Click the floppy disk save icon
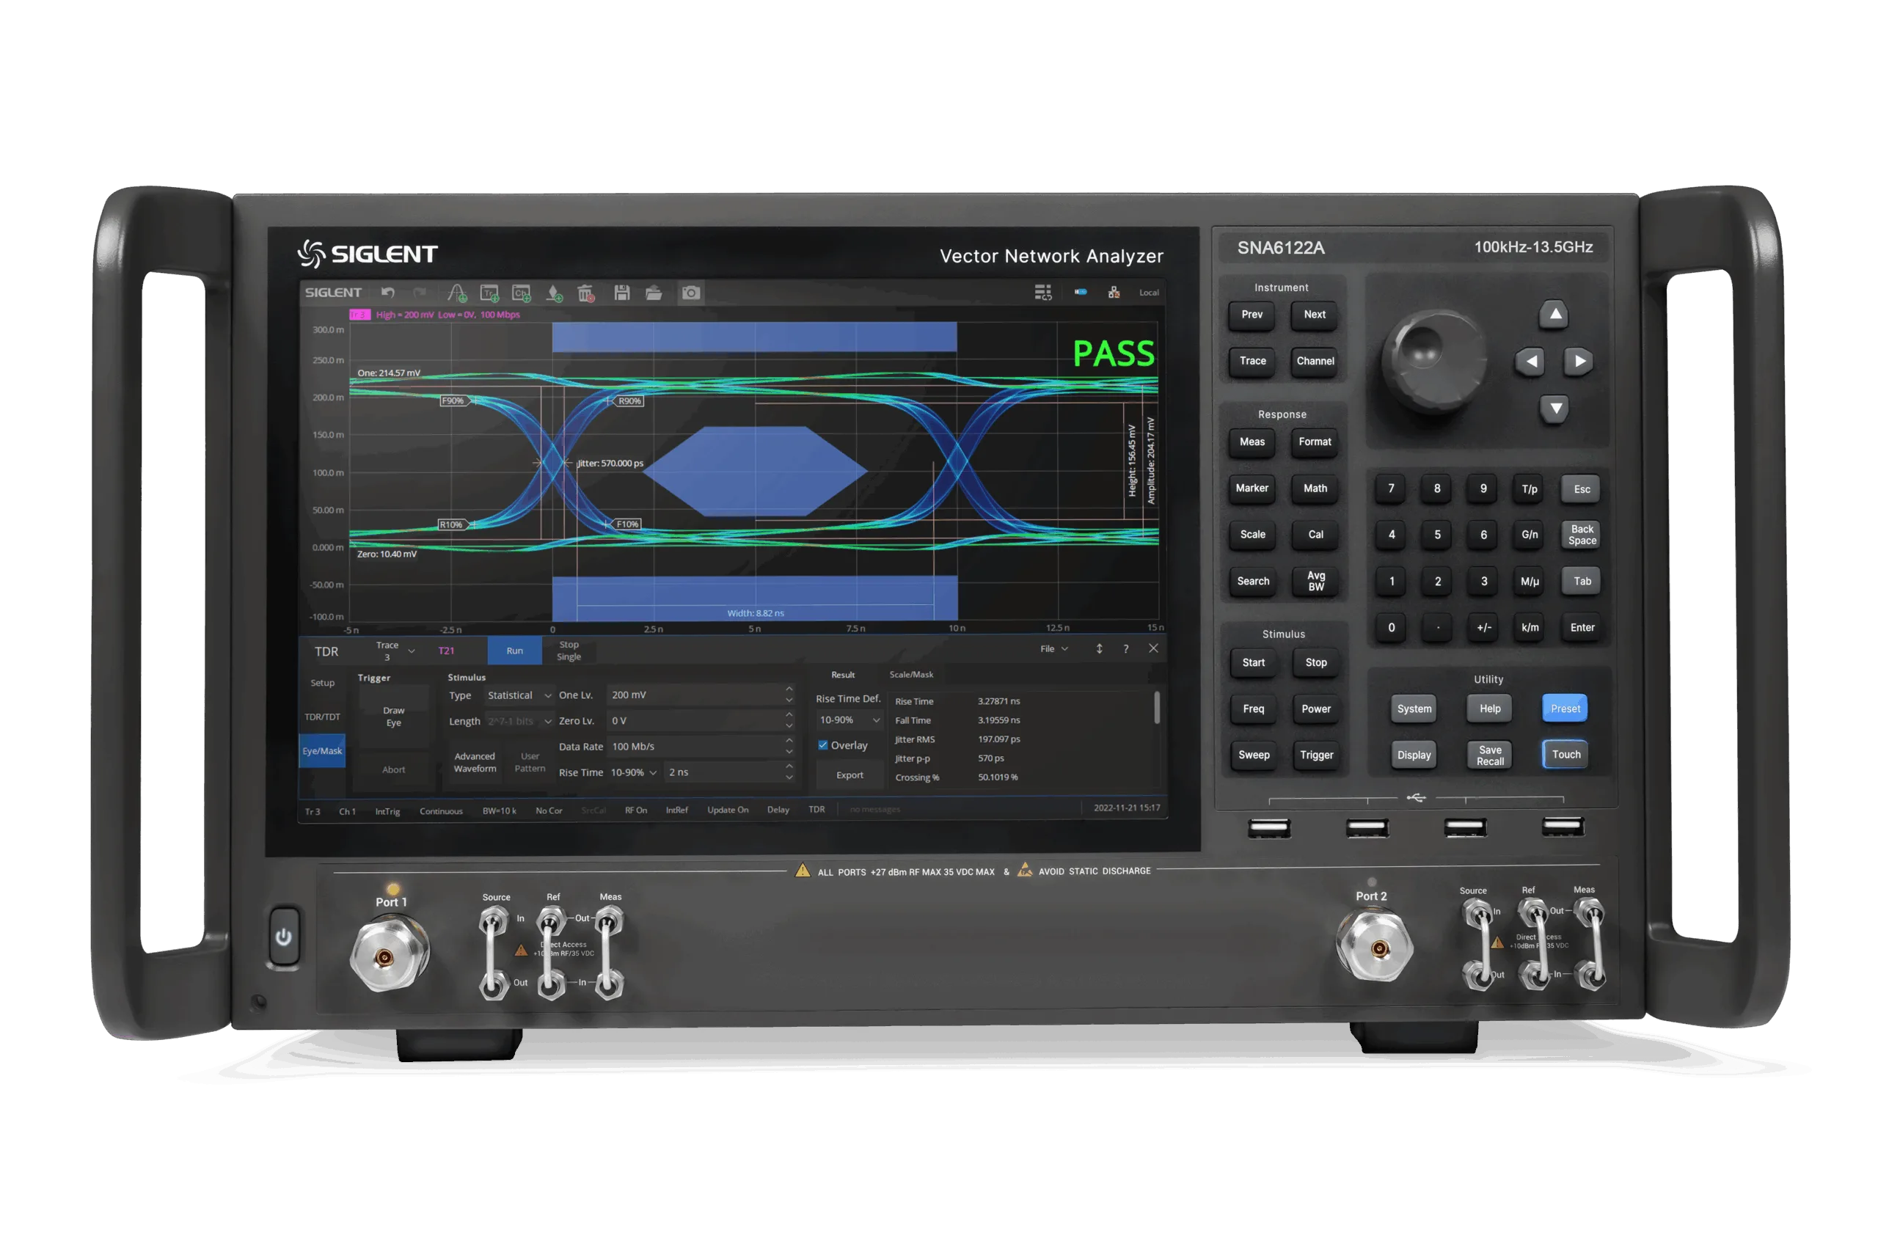Screen dimensions: 1878x1252 click(622, 293)
